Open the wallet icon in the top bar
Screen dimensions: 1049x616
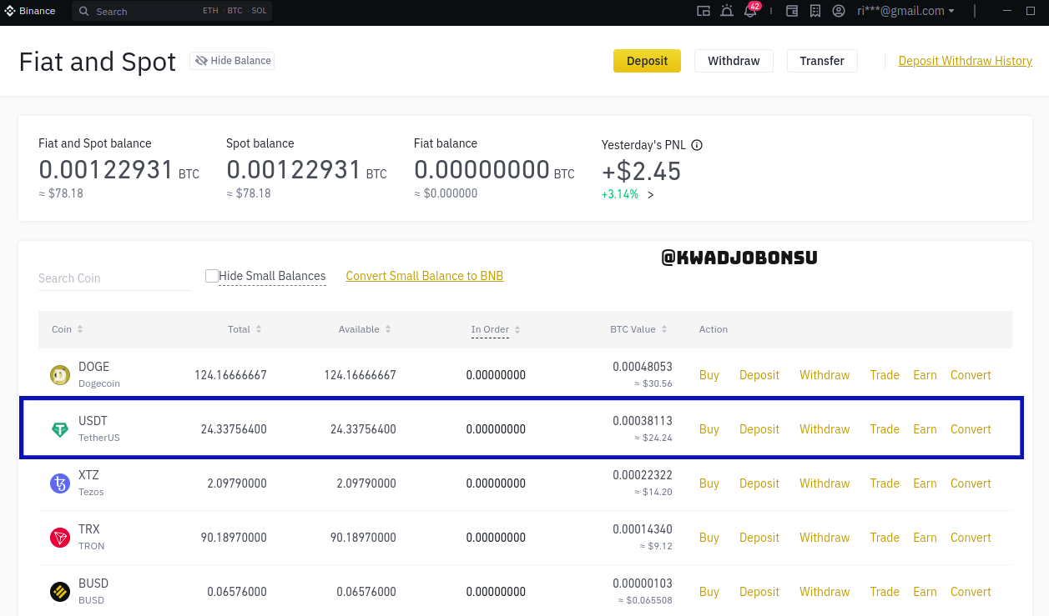[793, 11]
